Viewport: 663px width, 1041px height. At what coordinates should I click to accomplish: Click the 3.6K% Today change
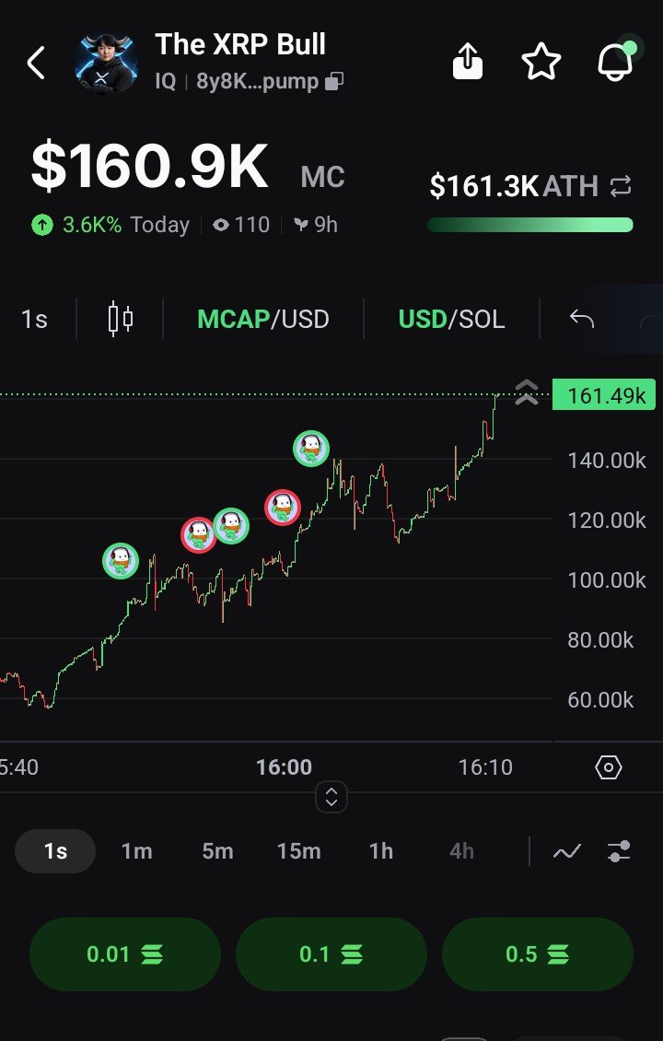point(110,225)
